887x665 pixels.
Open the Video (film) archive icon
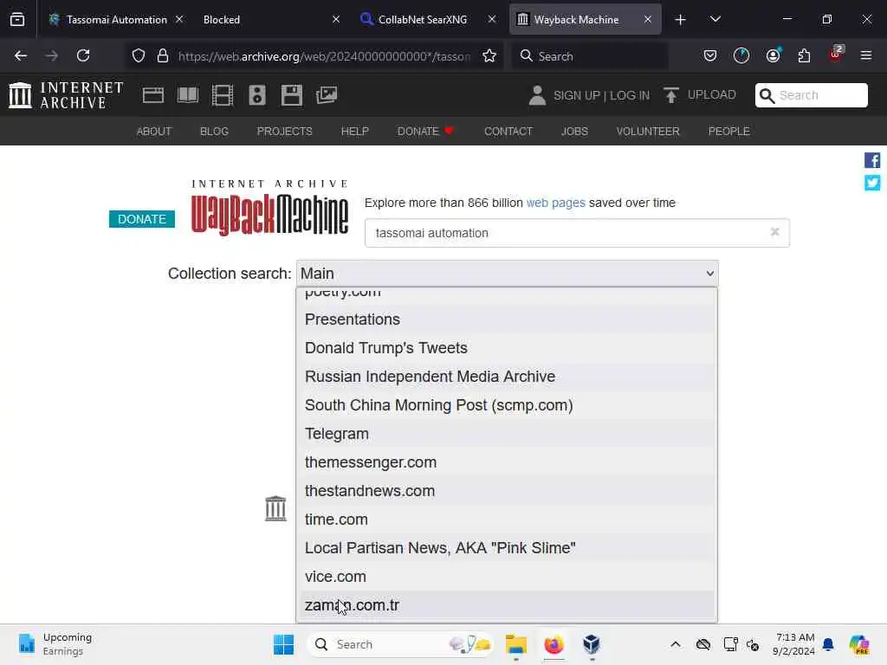(x=223, y=95)
